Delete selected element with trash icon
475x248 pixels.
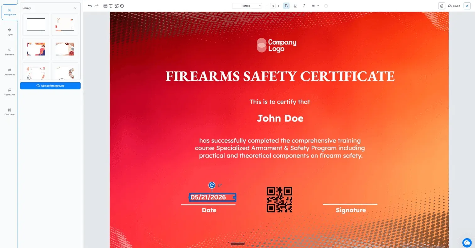pyautogui.click(x=442, y=6)
